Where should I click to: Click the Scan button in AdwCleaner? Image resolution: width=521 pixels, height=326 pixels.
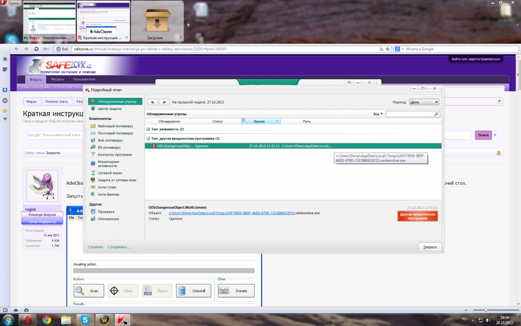coord(89,291)
